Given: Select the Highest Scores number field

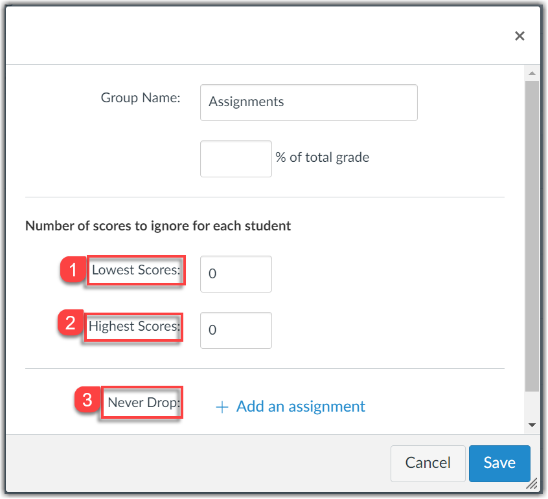Looking at the screenshot, I should (236, 331).
